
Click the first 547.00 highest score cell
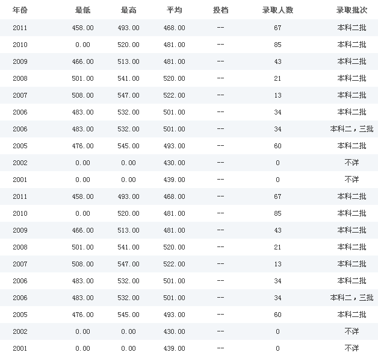tap(128, 95)
